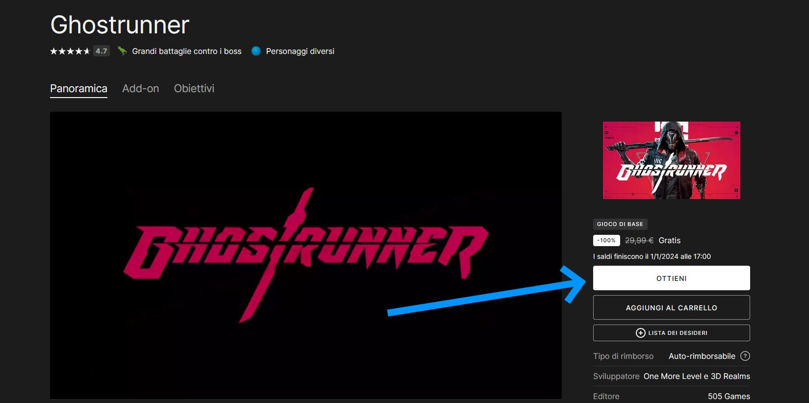Viewport: 809px width, 403px height.
Task: Click the Ghostrunner page title
Action: (120, 25)
